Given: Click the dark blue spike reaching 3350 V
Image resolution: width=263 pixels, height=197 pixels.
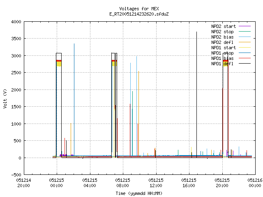Looking at the screenshot, I should [74, 100].
